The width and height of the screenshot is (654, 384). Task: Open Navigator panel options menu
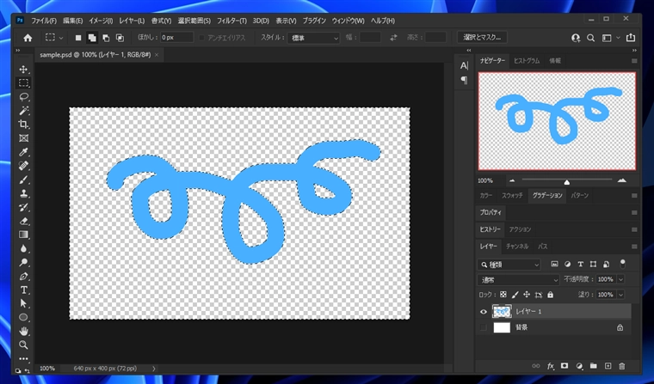(x=634, y=61)
